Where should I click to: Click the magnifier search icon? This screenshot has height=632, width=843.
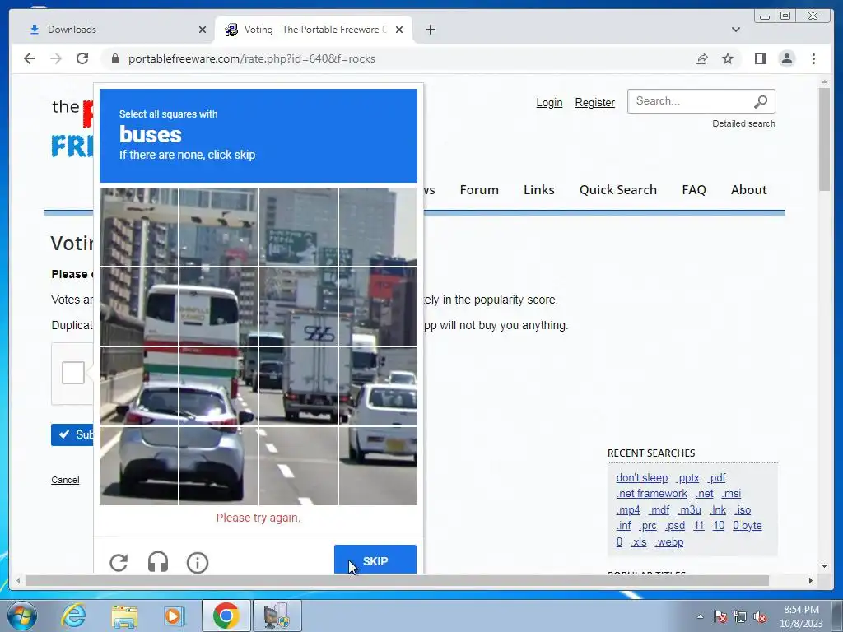pyautogui.click(x=761, y=101)
